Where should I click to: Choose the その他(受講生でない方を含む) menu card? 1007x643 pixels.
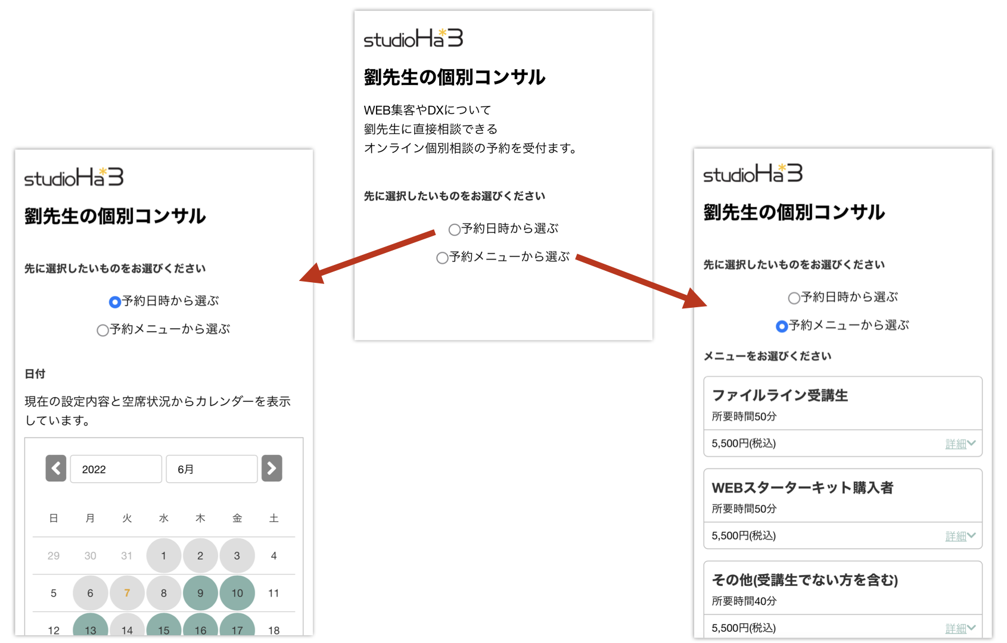click(843, 600)
